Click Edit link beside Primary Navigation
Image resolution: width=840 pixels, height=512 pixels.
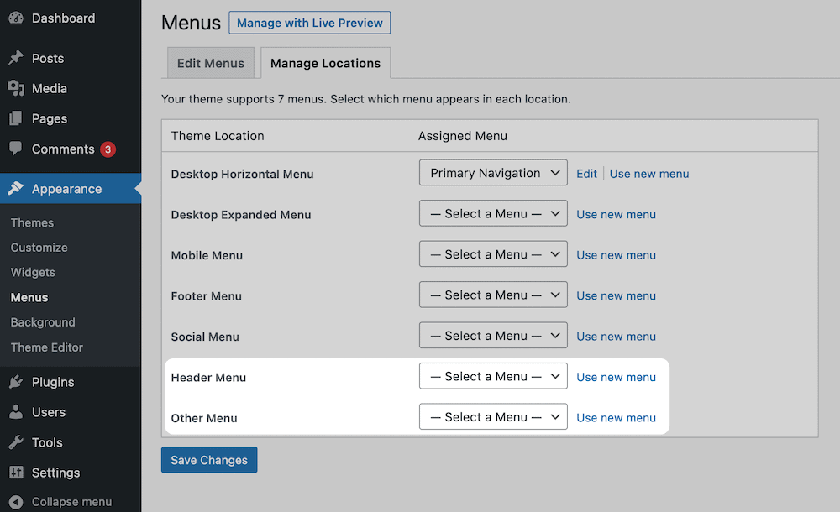pos(586,174)
